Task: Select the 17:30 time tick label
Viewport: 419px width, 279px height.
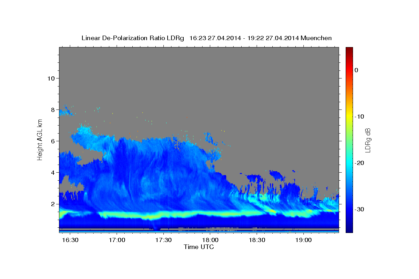Action: (163, 241)
